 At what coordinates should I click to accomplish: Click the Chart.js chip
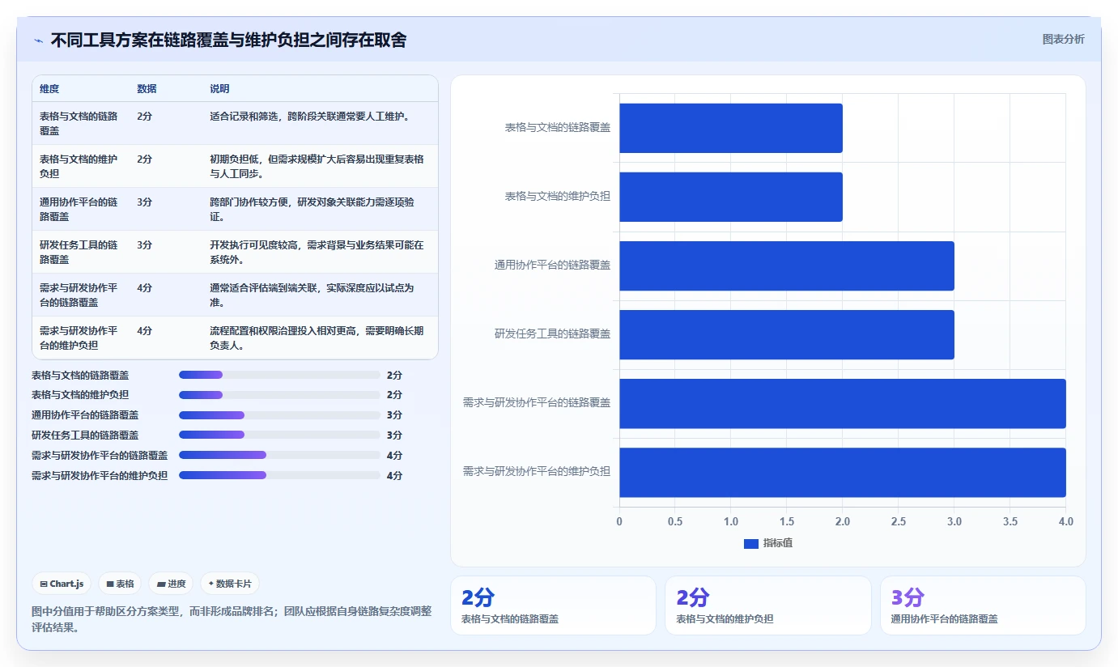[62, 584]
